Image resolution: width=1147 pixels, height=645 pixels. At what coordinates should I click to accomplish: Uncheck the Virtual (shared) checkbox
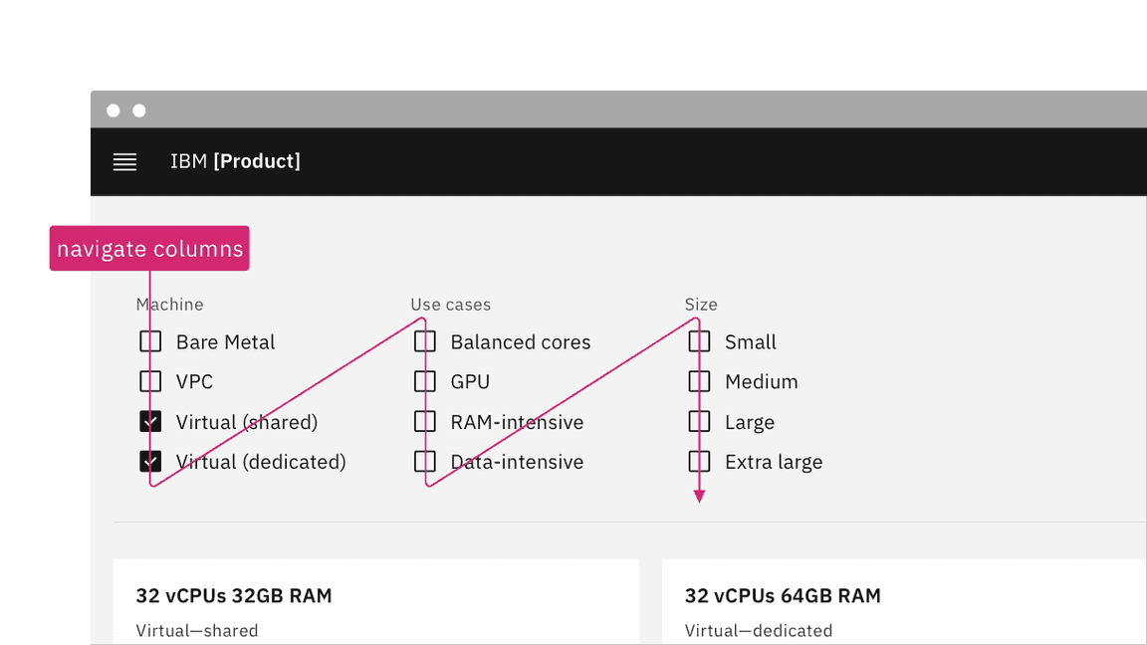149,421
